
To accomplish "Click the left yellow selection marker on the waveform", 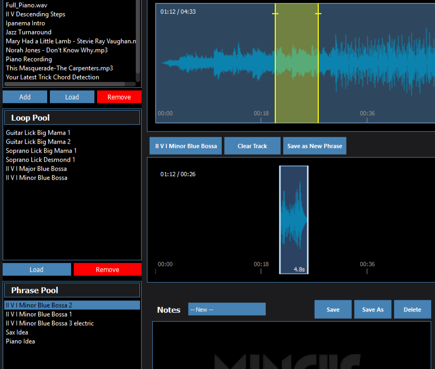I will (x=275, y=14).
